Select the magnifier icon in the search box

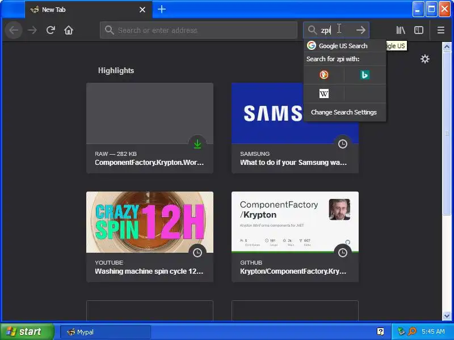tap(312, 30)
